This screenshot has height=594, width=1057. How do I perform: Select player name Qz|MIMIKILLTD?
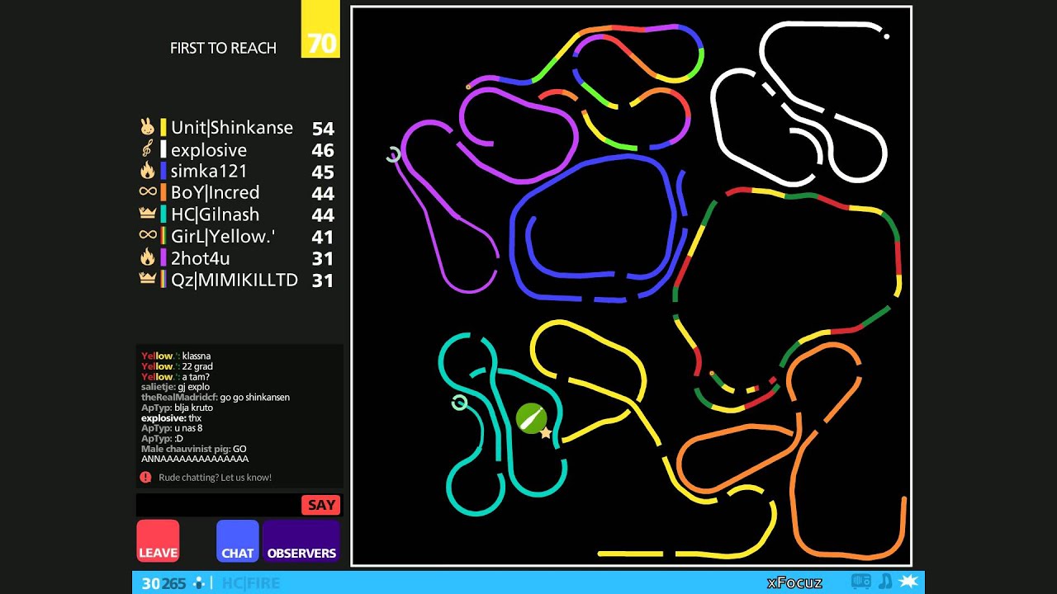[x=235, y=280]
